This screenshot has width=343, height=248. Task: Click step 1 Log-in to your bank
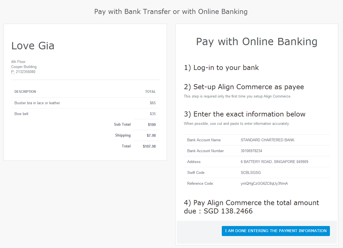click(x=222, y=68)
